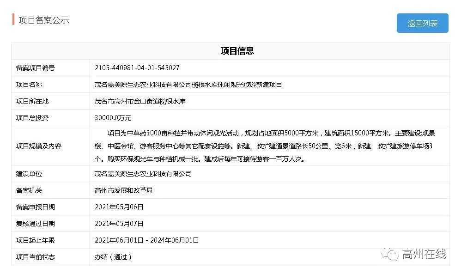The height and width of the screenshot is (274, 461).
Task: Click the 项目起止年限 label
Action: coord(35,240)
